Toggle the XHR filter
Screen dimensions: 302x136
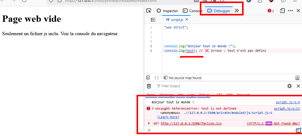pos(229,95)
